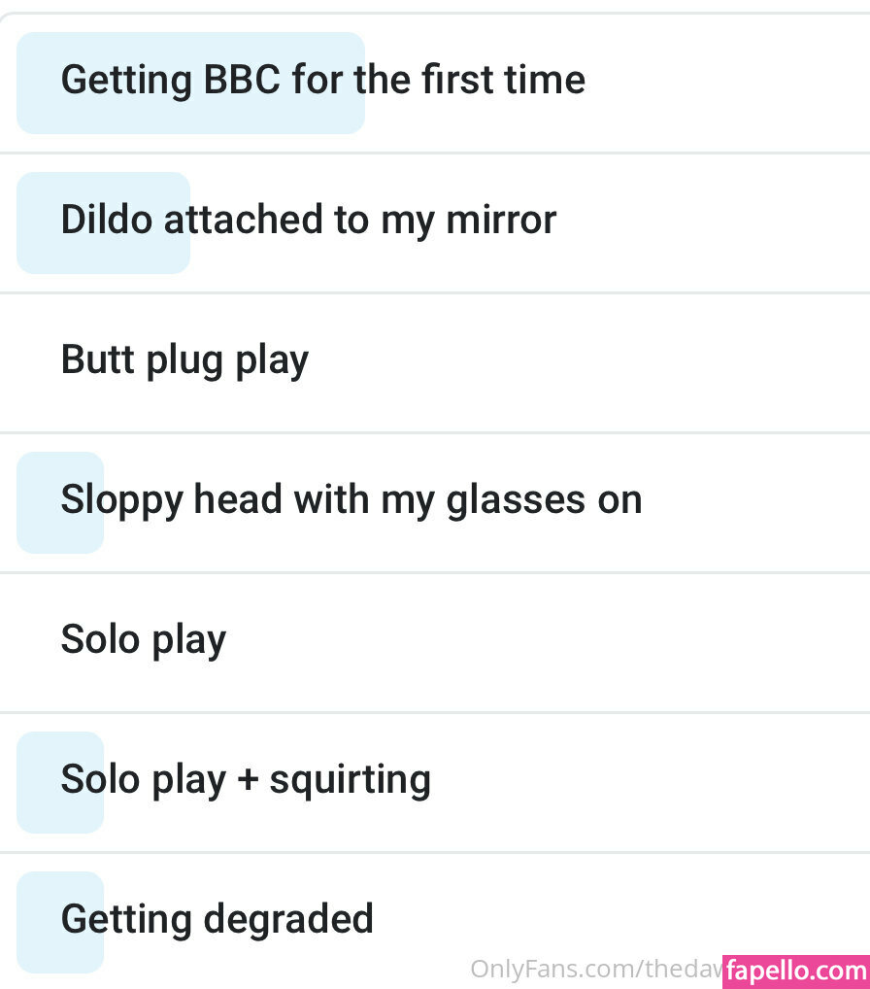Viewport: 870px width, 989px height.
Task: Vote for the "Getting BBC for the first time" option
Action: (x=435, y=83)
